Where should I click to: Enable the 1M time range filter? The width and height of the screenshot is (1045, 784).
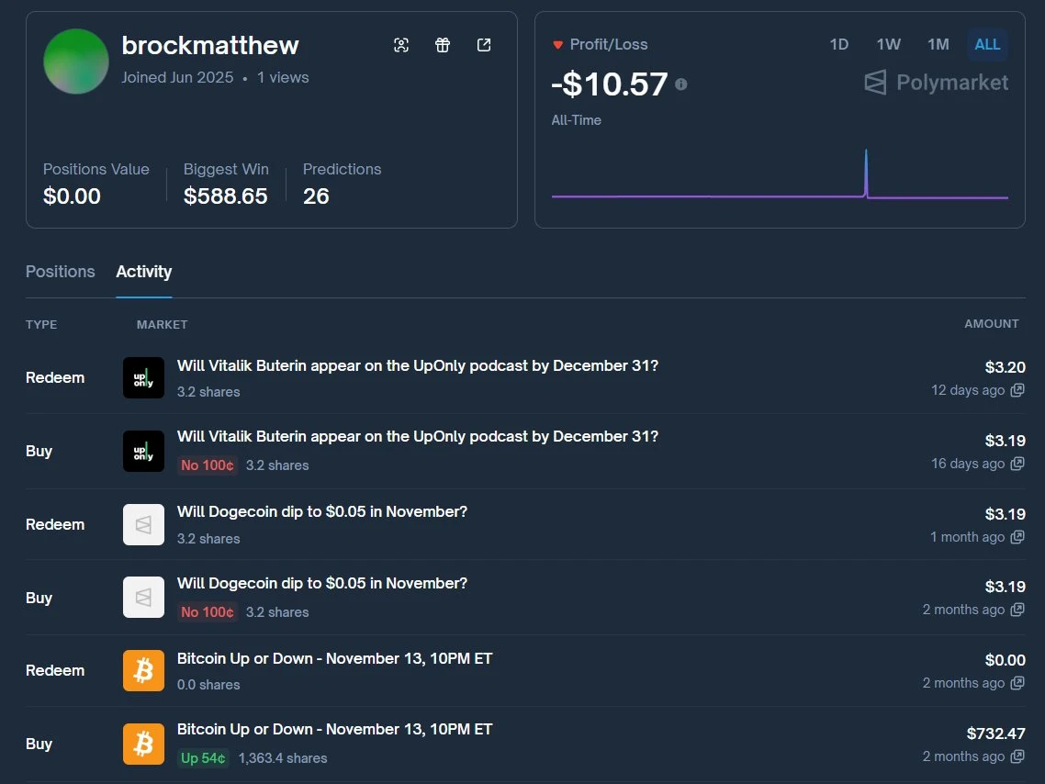pos(938,43)
